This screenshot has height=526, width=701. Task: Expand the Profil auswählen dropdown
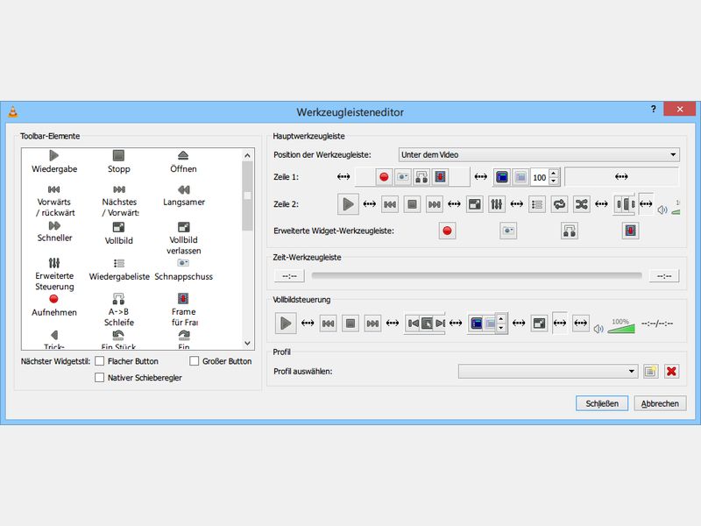[x=548, y=371]
